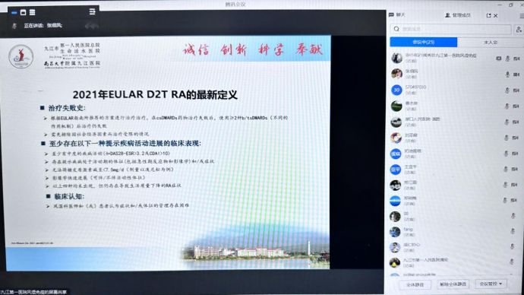Click the screen-sharing icon on the first participant row
524x295 pixels.
tap(499, 59)
